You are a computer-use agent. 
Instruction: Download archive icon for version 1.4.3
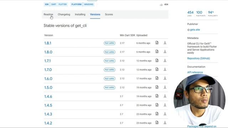(165, 114)
